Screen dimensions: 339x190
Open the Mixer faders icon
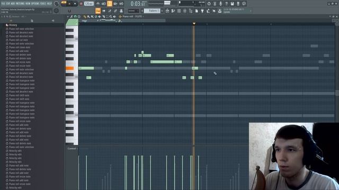click(x=185, y=11)
